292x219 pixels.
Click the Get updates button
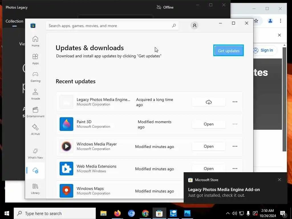pos(228,50)
